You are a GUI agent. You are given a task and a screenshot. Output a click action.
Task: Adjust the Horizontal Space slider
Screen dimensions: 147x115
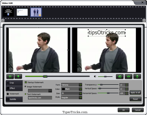click(108, 93)
